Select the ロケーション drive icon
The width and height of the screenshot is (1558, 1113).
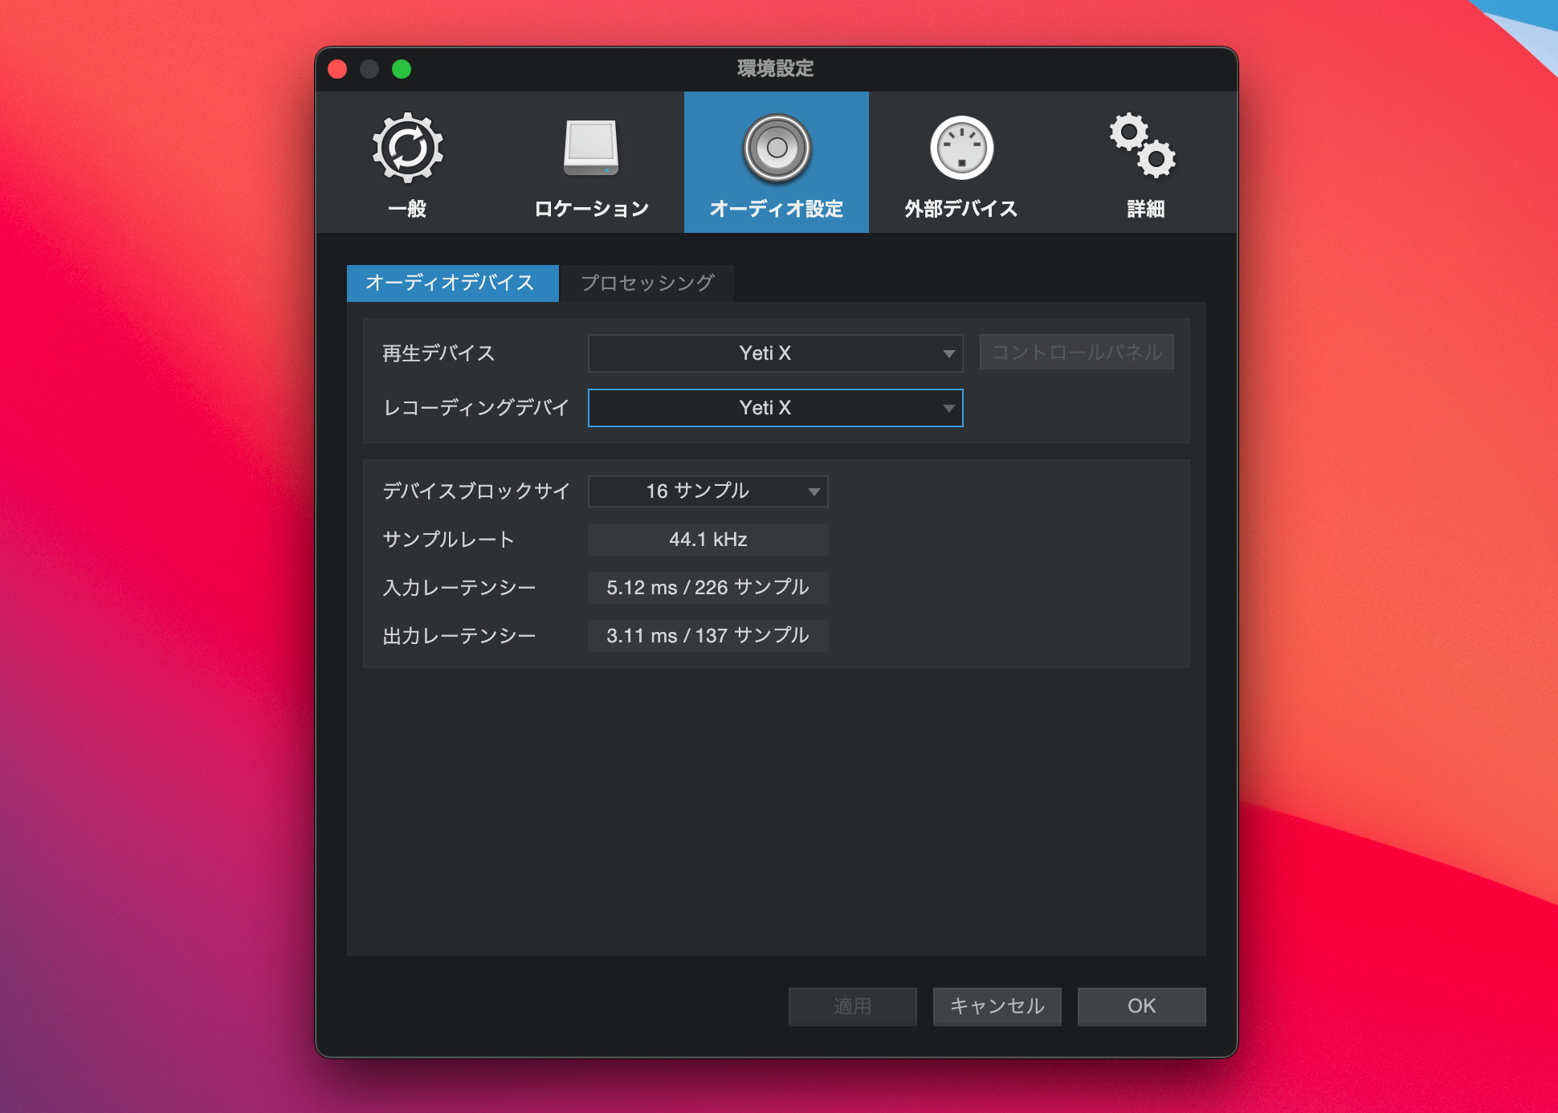(x=591, y=148)
